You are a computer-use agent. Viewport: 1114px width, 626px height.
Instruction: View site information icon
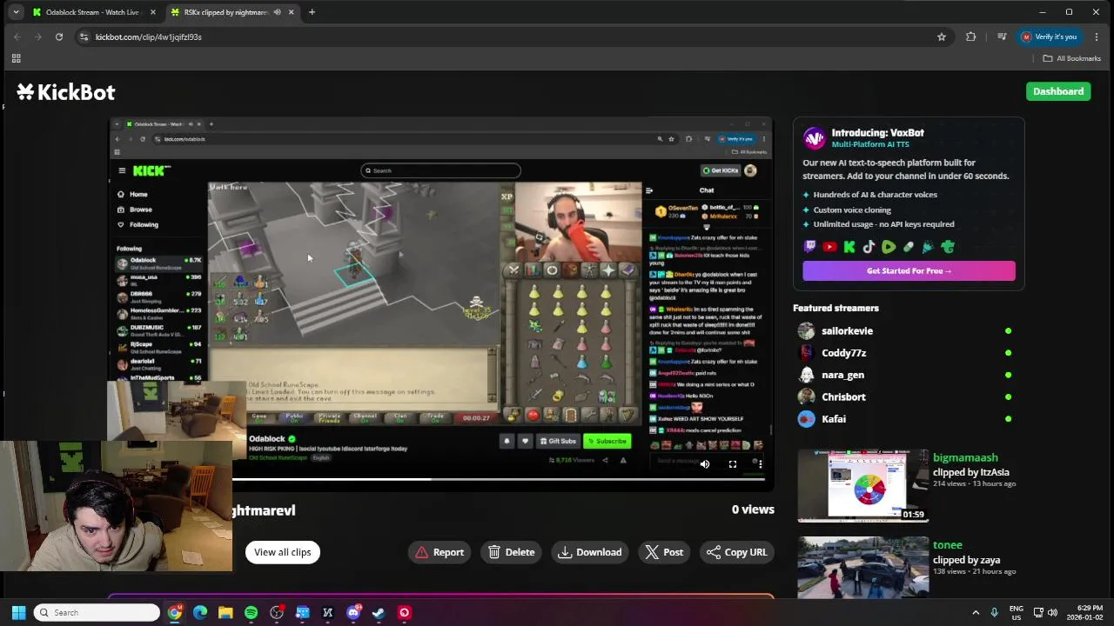click(84, 37)
